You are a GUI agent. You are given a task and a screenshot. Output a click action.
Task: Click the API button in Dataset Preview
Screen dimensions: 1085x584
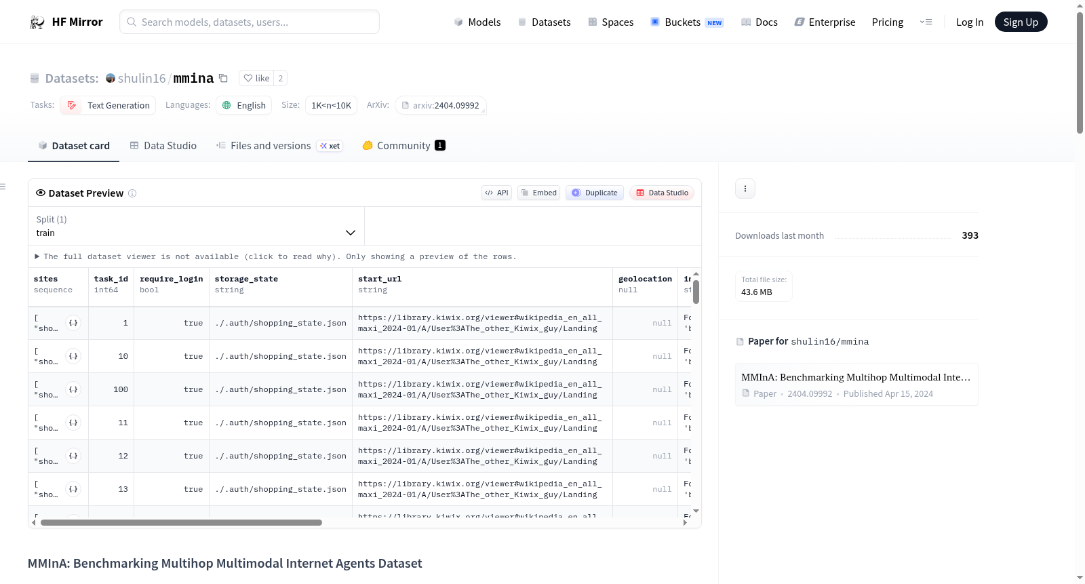coord(496,193)
